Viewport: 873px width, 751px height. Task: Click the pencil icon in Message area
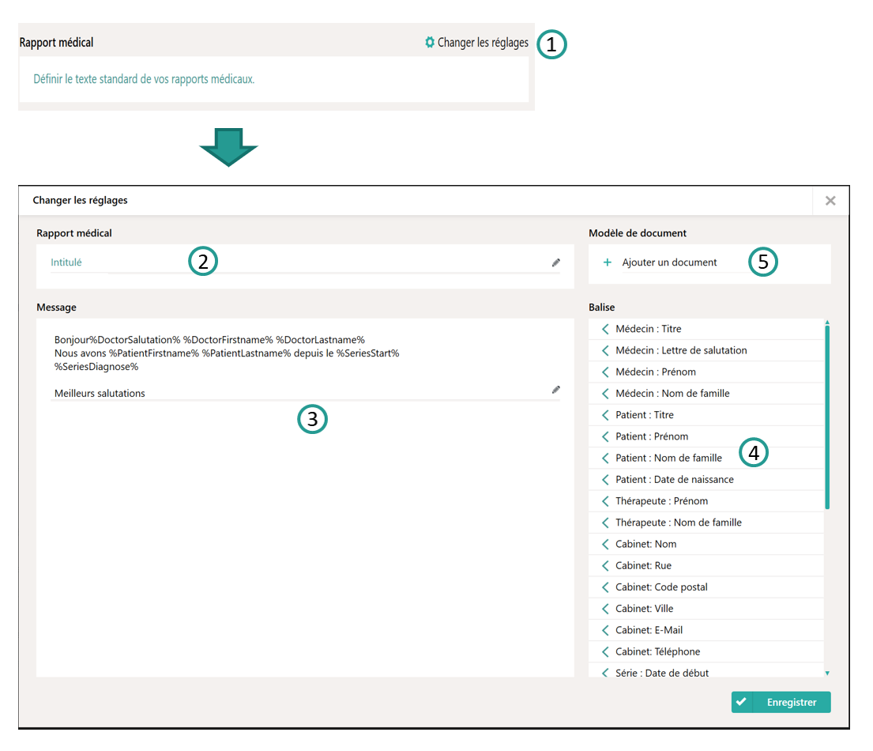coord(555,390)
